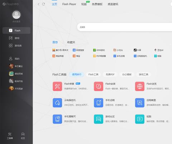
Task: Open the 4399游戏 shortcut
Action: (99, 50)
